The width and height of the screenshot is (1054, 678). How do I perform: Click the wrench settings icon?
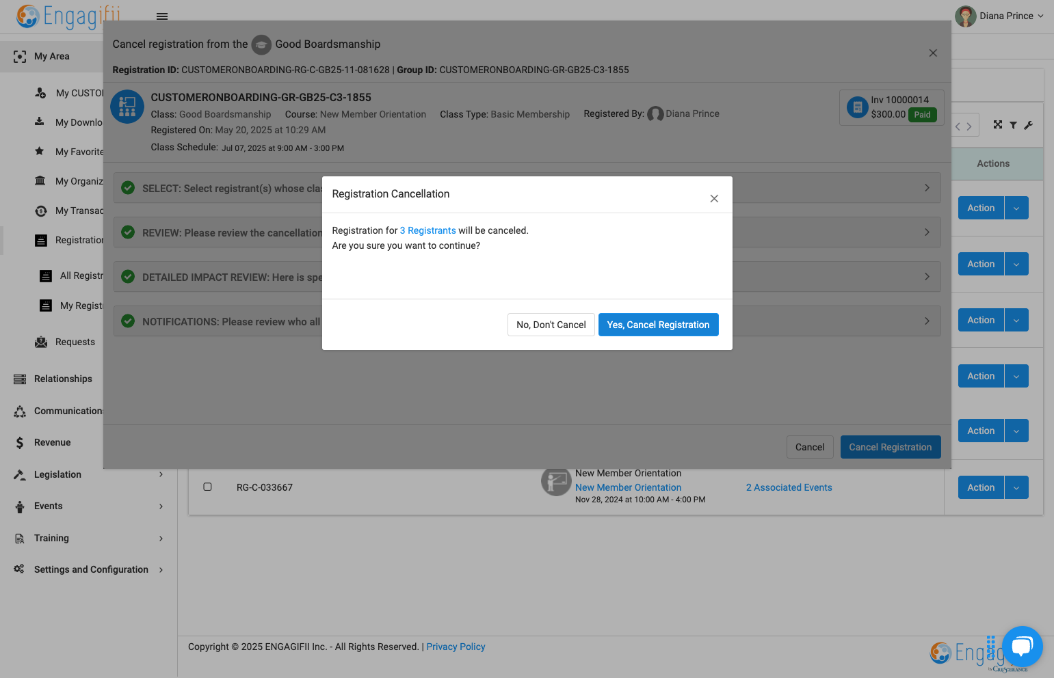[1028, 125]
